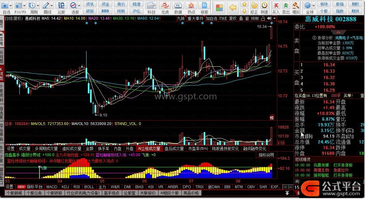Click the scroll-to-top arrow in bottom bar
366x199 pixels.
pyautogui.click(x=287, y=193)
